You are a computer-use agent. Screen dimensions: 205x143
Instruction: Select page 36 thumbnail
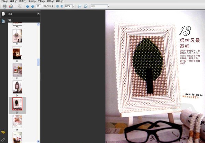tap(17, 121)
